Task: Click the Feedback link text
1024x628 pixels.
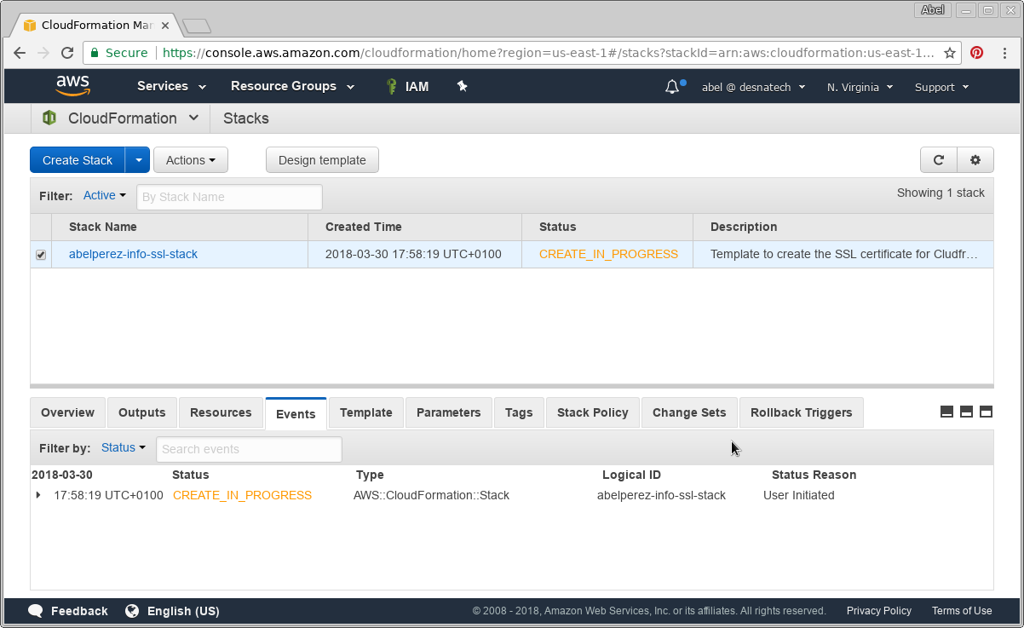Action: [79, 611]
